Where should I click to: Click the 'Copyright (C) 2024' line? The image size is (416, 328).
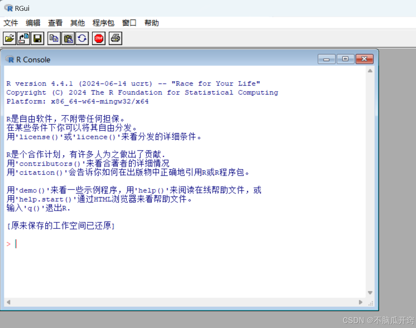[x=142, y=92]
